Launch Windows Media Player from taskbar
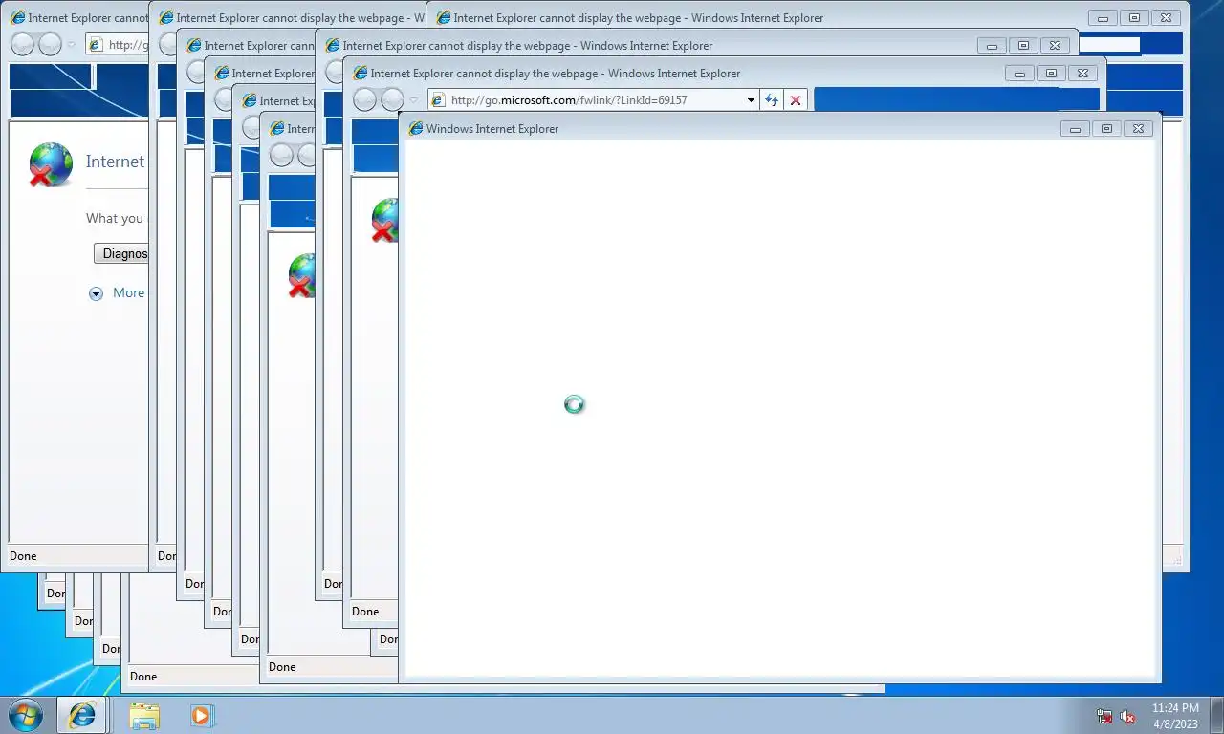This screenshot has height=734, width=1224. tap(202, 715)
